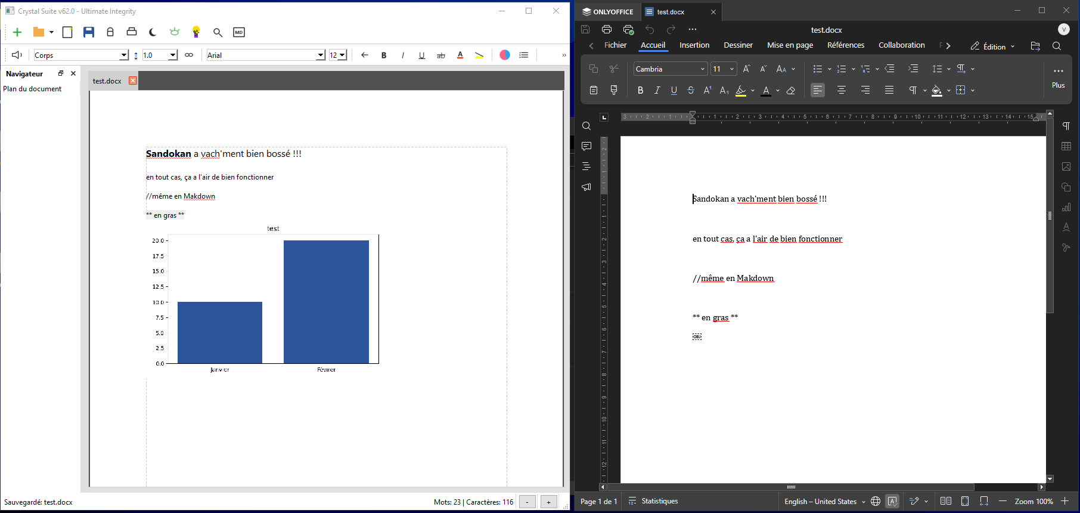1080x513 pixels.
Task: Click the yellow lightbulb icon
Action: tap(196, 32)
